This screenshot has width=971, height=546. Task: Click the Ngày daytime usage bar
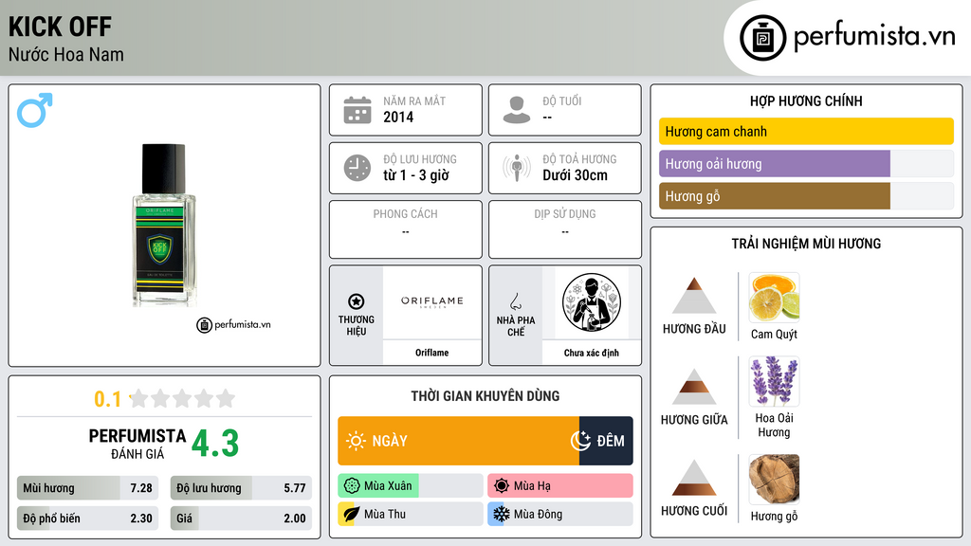point(459,441)
